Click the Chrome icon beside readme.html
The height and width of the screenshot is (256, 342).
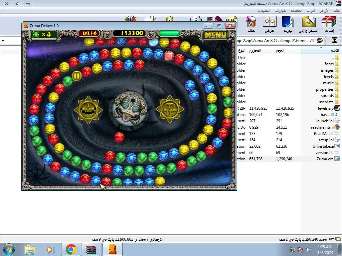[337, 127]
